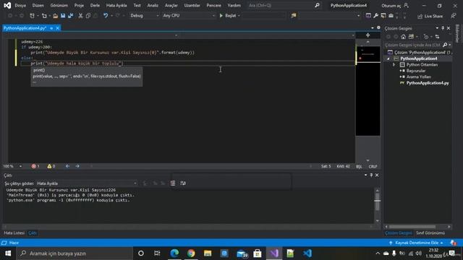Click the Save All toolbar icon
Image resolution: width=463 pixels, height=260 pixels.
pyautogui.click(x=71, y=16)
